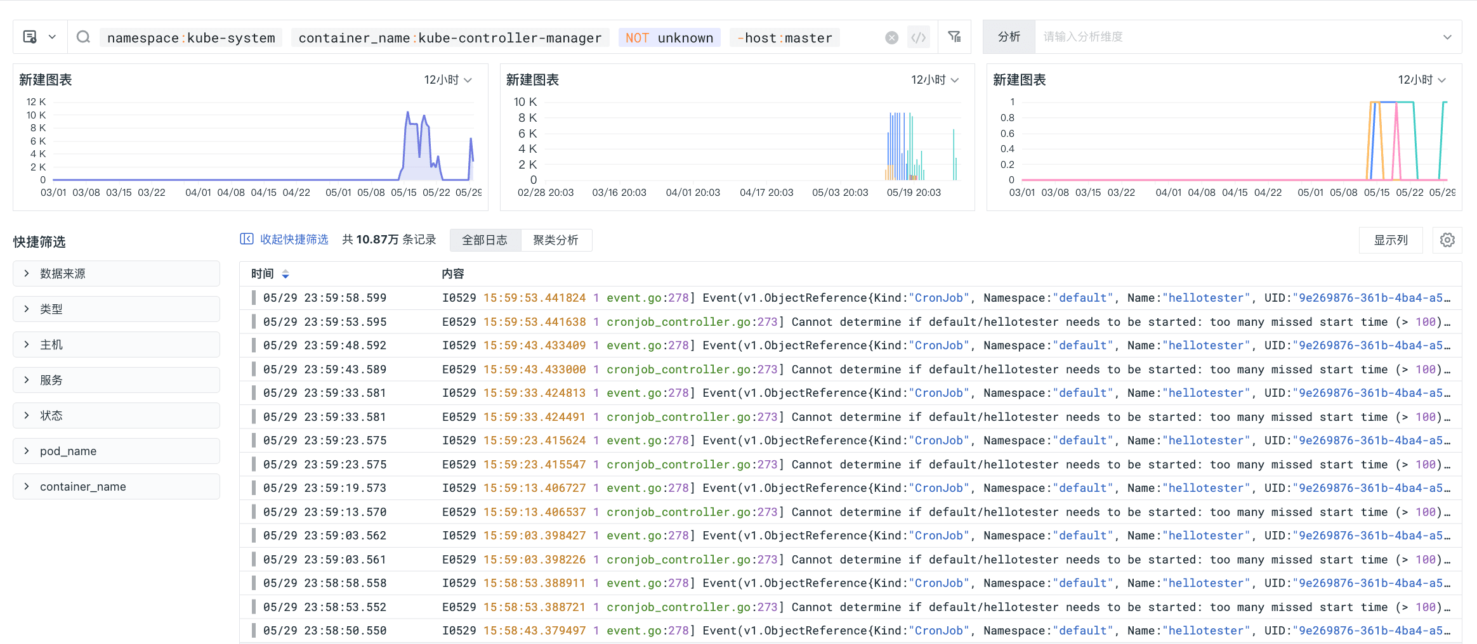Clear the search query with the X icon
This screenshot has height=644, width=1477.
coord(891,37)
